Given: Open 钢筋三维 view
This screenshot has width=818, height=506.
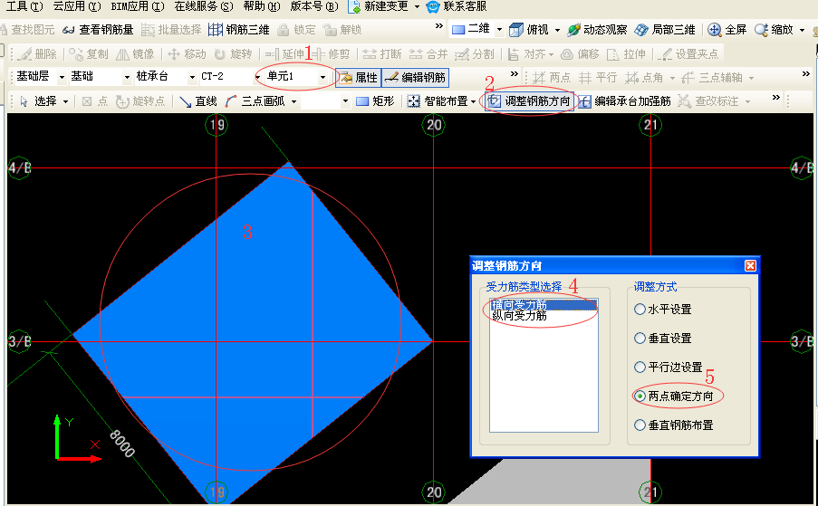Looking at the screenshot, I should tap(238, 30).
